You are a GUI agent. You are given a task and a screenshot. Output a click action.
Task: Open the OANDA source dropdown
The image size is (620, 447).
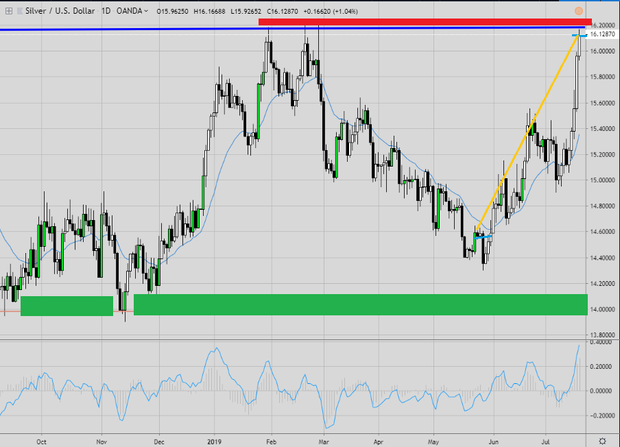pos(132,11)
